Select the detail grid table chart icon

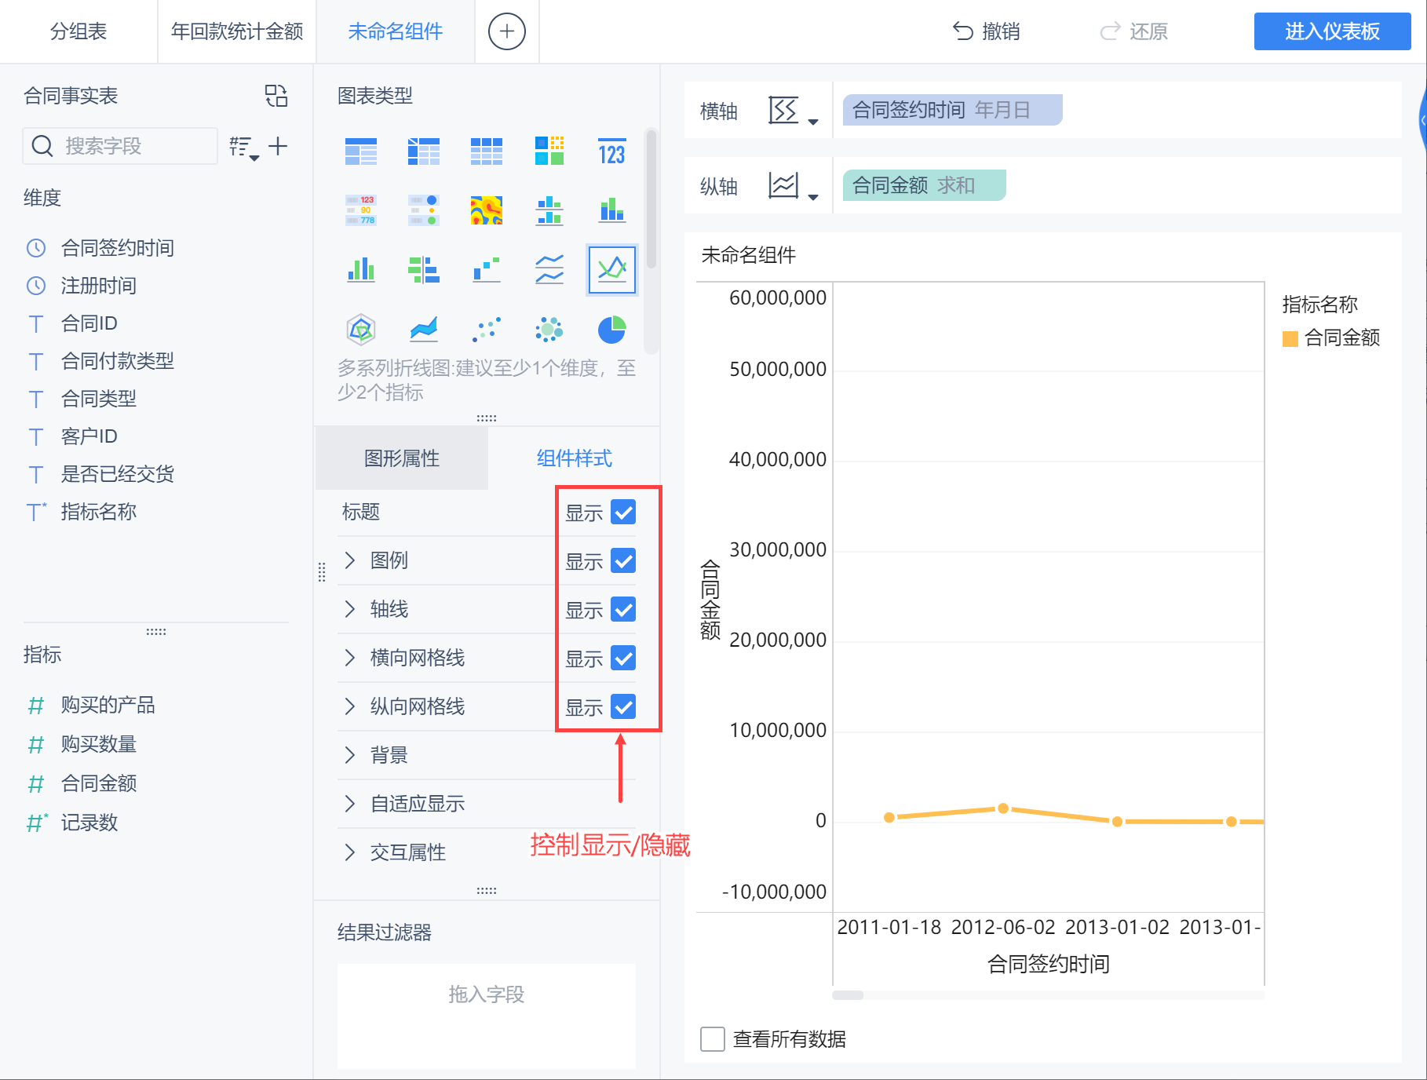(x=487, y=151)
